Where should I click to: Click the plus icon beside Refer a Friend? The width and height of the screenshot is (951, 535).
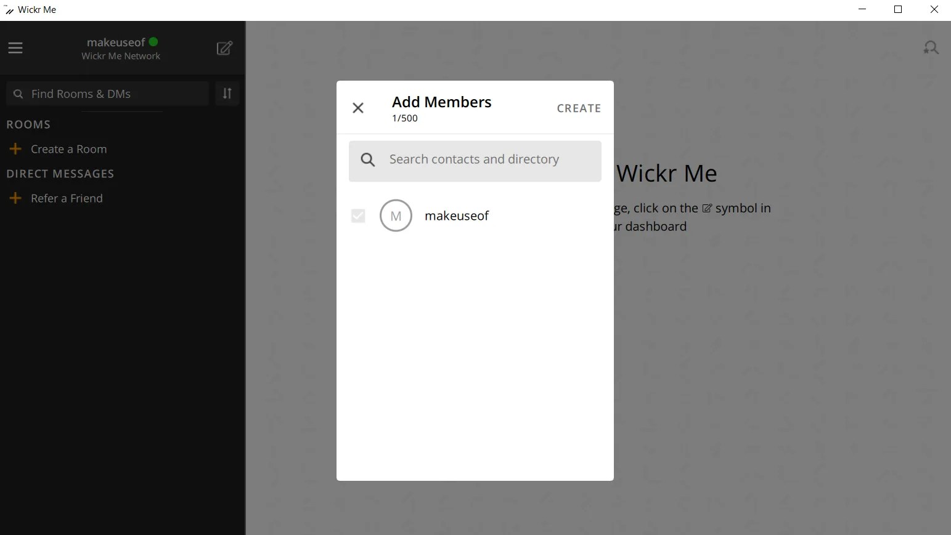coord(15,198)
